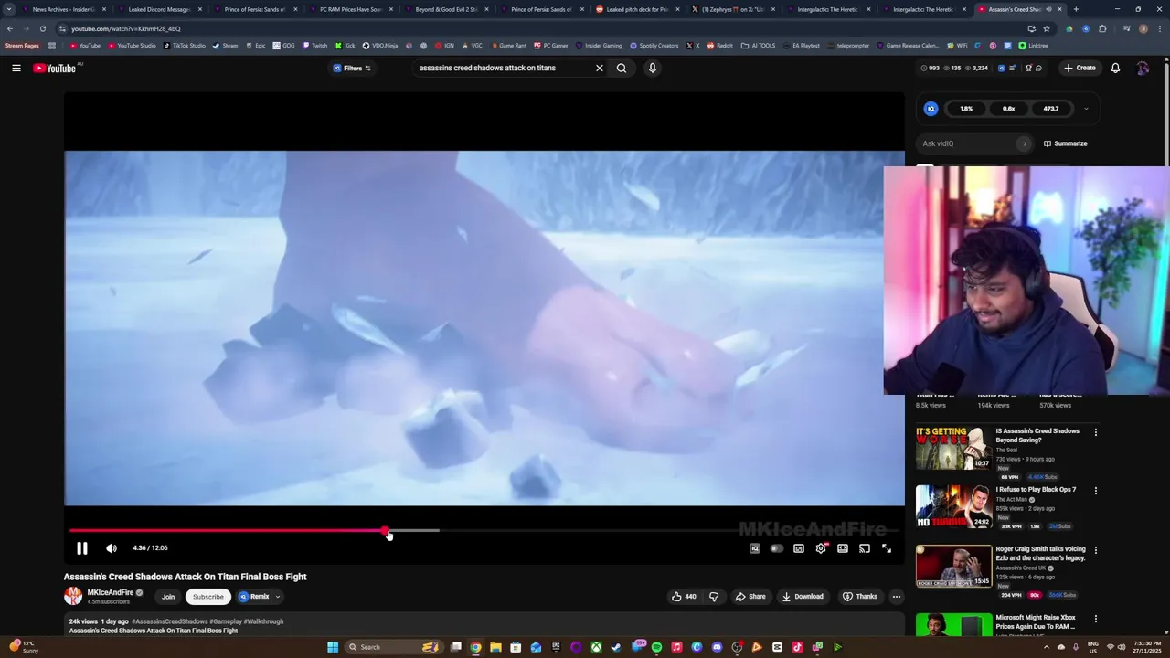
Task: Open the Stream Pages bookmark folder
Action: click(x=22, y=46)
